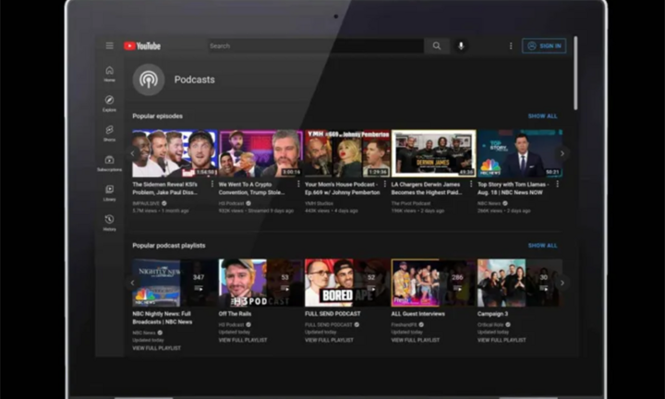This screenshot has width=665, height=399.
Task: Open Library in the sidebar
Action: pyautogui.click(x=109, y=193)
